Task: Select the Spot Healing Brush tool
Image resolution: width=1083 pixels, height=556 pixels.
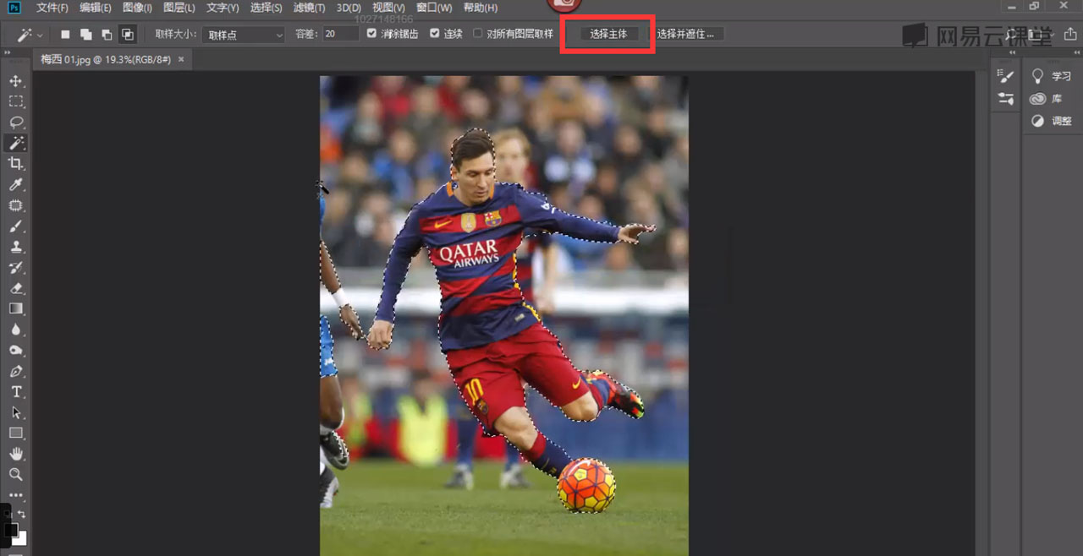Action: coord(15,205)
